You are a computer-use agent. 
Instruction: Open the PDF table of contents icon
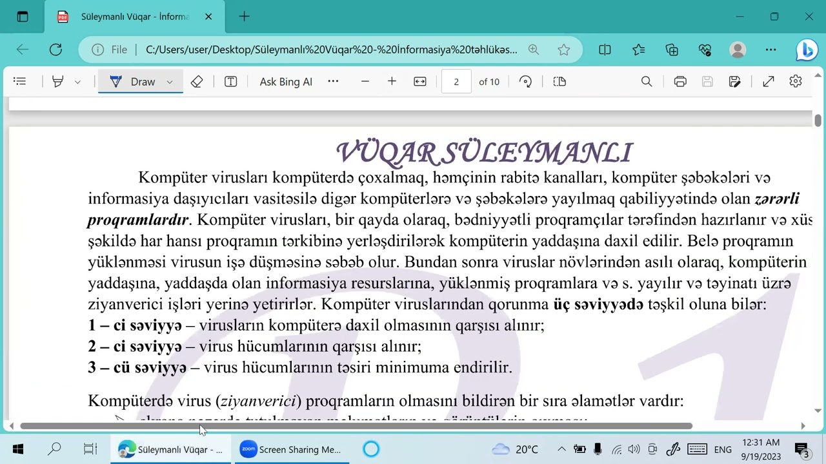(x=19, y=81)
